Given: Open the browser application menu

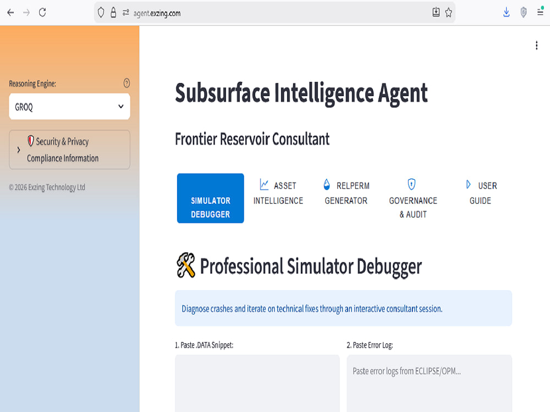Looking at the screenshot, I should [541, 12].
